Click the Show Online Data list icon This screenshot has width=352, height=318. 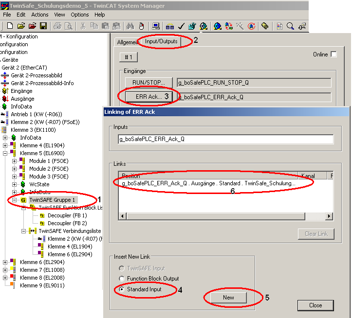[279, 26]
